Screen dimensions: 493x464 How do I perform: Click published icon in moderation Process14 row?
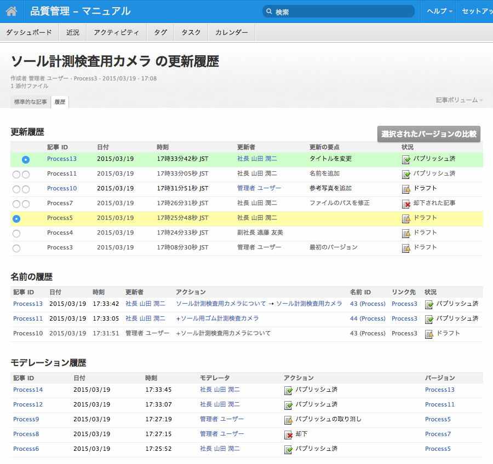(288, 391)
